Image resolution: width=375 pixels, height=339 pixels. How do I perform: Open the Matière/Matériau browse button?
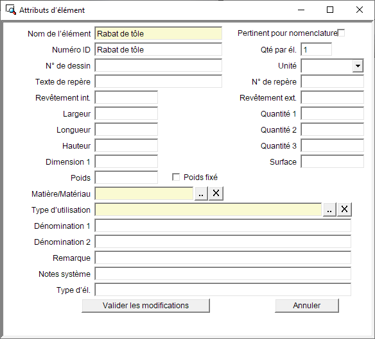coord(201,194)
